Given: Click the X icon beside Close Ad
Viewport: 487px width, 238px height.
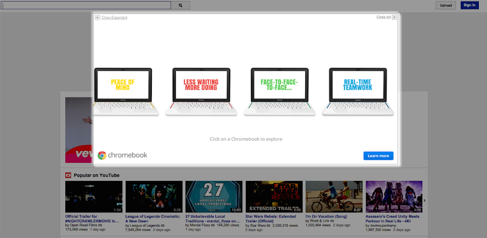Looking at the screenshot, I should point(394,17).
